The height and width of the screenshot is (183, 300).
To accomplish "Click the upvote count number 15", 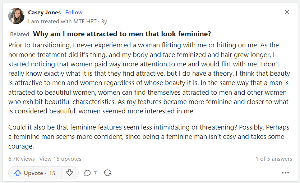I will [52, 173].
